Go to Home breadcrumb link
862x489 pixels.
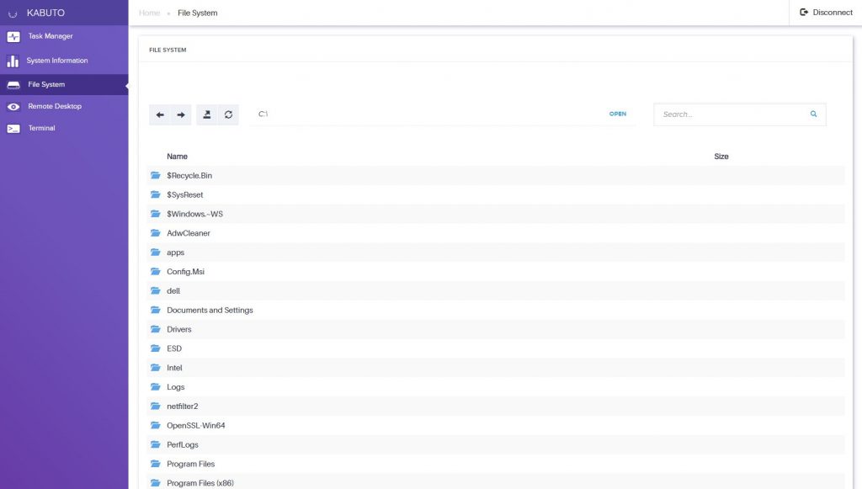click(149, 13)
